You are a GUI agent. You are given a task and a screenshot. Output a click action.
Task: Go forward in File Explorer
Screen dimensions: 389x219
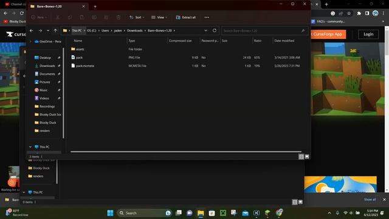point(40,30)
